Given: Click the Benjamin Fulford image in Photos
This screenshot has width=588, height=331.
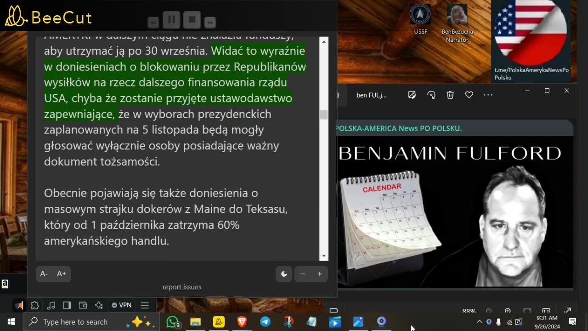Looking at the screenshot, I should pyautogui.click(x=455, y=212).
